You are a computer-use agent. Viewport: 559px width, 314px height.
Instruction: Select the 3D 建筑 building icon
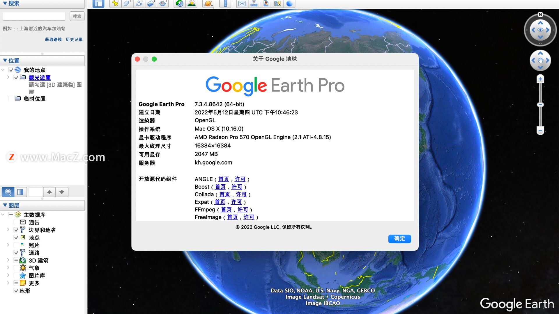coord(23,260)
